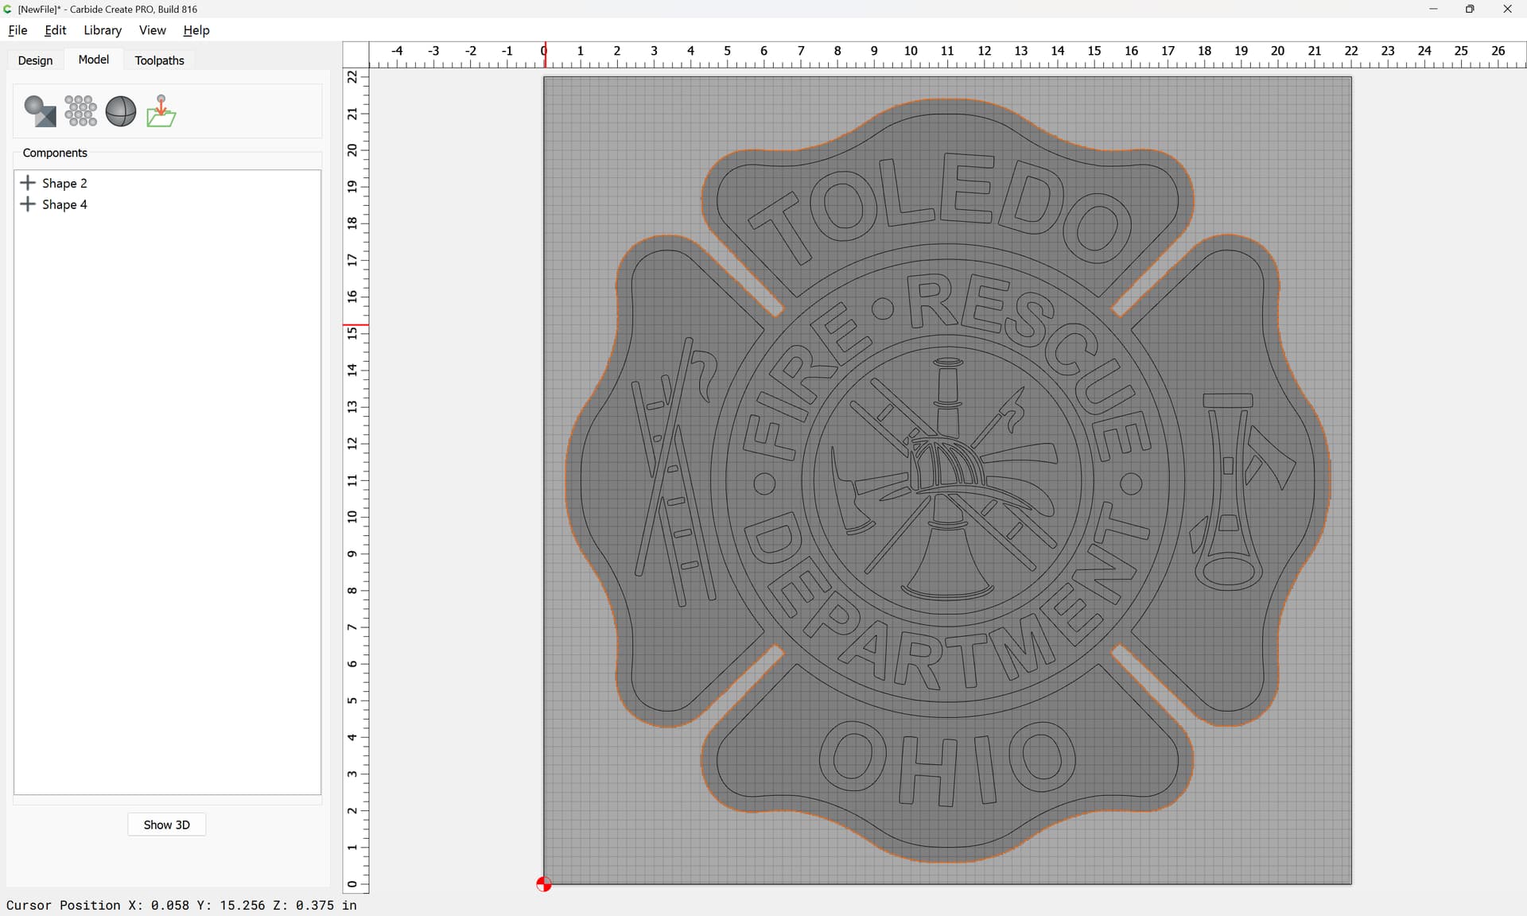Screen dimensions: 1527x916
Task: Open the View menu
Action: 152,30
